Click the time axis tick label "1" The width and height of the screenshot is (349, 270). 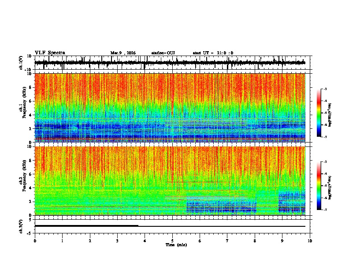62,241
